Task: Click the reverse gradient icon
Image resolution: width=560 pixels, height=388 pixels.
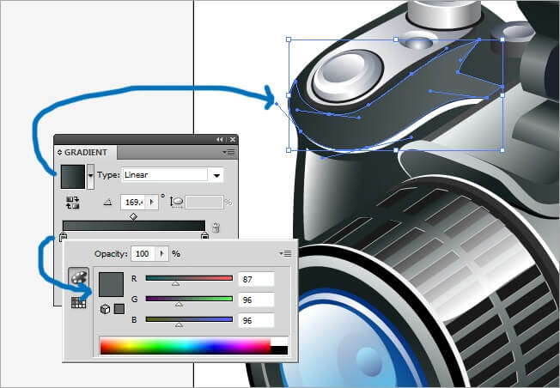Action: (x=72, y=203)
